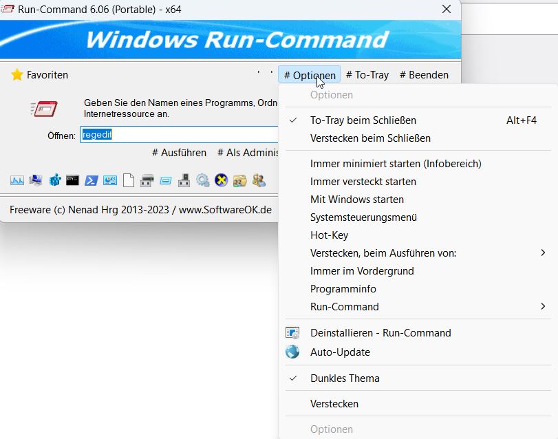Select Auto-Update menu entry

(x=418, y=352)
